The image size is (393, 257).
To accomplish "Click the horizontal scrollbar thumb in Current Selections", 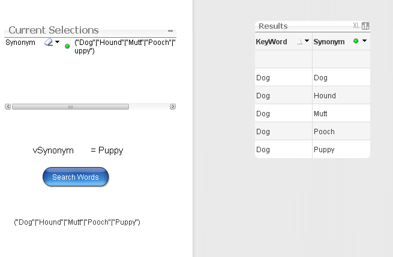I will pos(70,107).
